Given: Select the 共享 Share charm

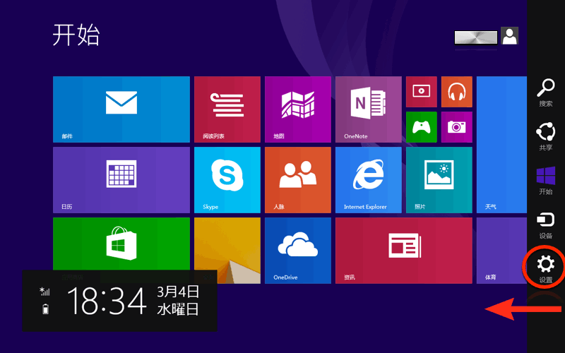Looking at the screenshot, I should (x=545, y=136).
